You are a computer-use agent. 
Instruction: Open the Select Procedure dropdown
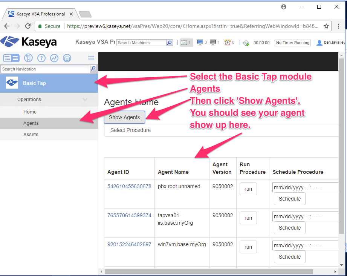(x=221, y=130)
